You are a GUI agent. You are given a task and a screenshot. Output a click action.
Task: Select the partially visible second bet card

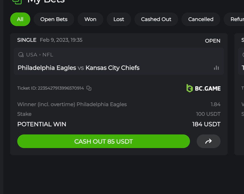tap(239, 94)
